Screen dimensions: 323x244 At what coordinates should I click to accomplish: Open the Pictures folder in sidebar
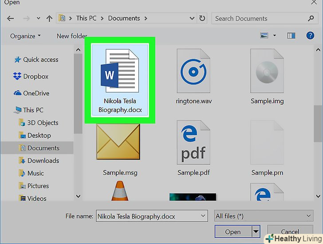34,186
